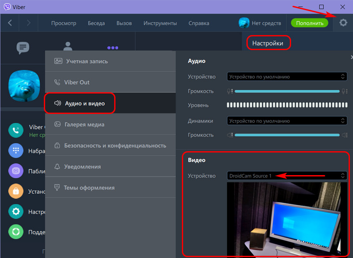Open the video Устройство DroidCam dropdown
This screenshot has height=258, width=353.
[x=287, y=176]
